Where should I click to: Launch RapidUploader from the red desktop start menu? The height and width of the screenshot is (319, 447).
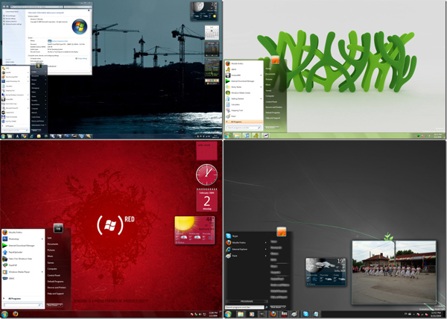point(23,252)
